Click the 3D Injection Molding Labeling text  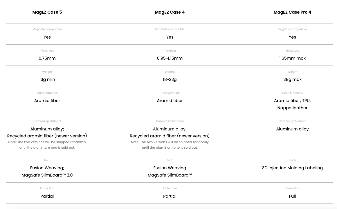[292, 168]
